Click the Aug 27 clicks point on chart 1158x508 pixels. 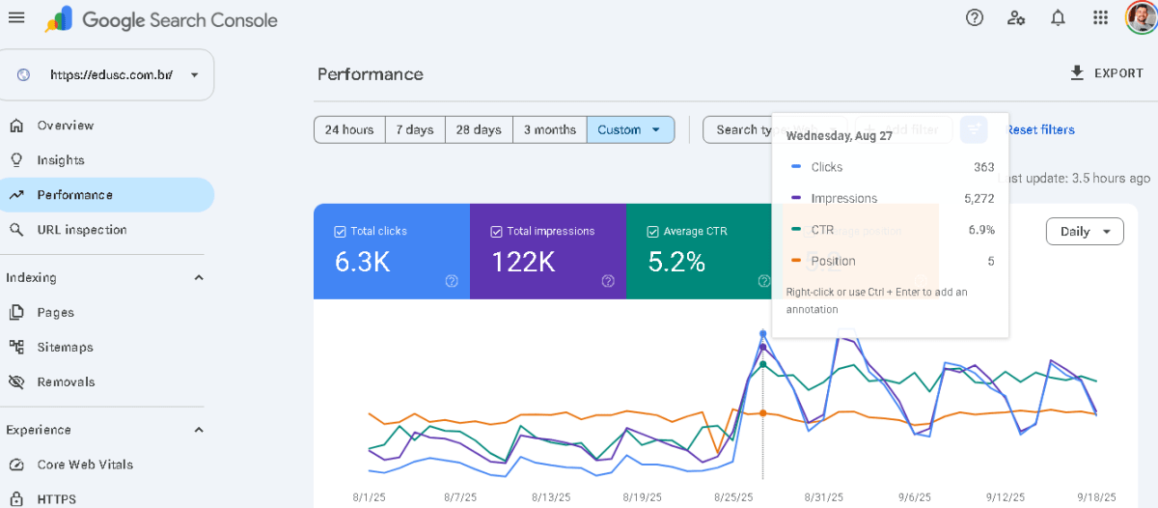pos(763,334)
